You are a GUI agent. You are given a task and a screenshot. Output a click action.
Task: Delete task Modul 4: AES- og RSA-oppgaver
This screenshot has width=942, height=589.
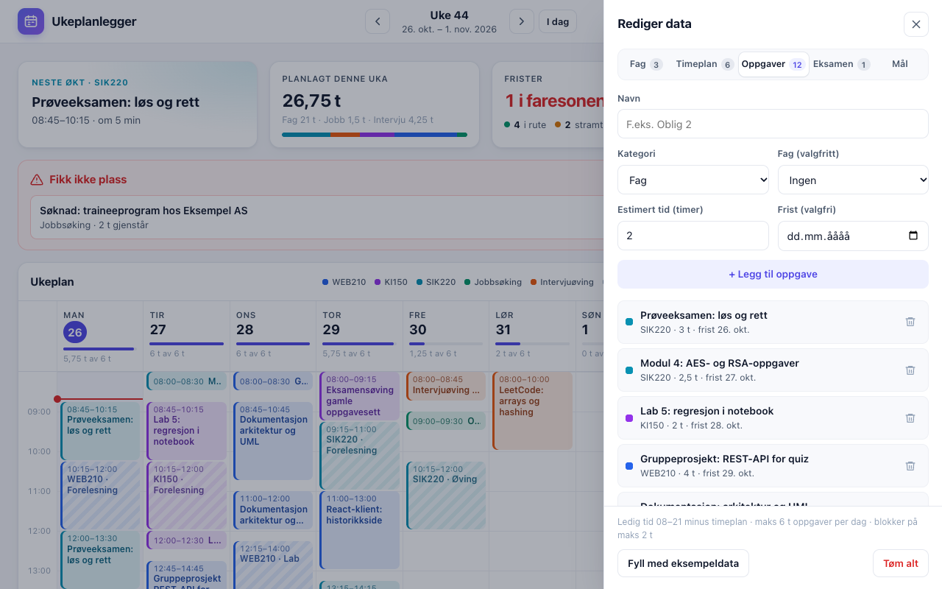tap(910, 370)
